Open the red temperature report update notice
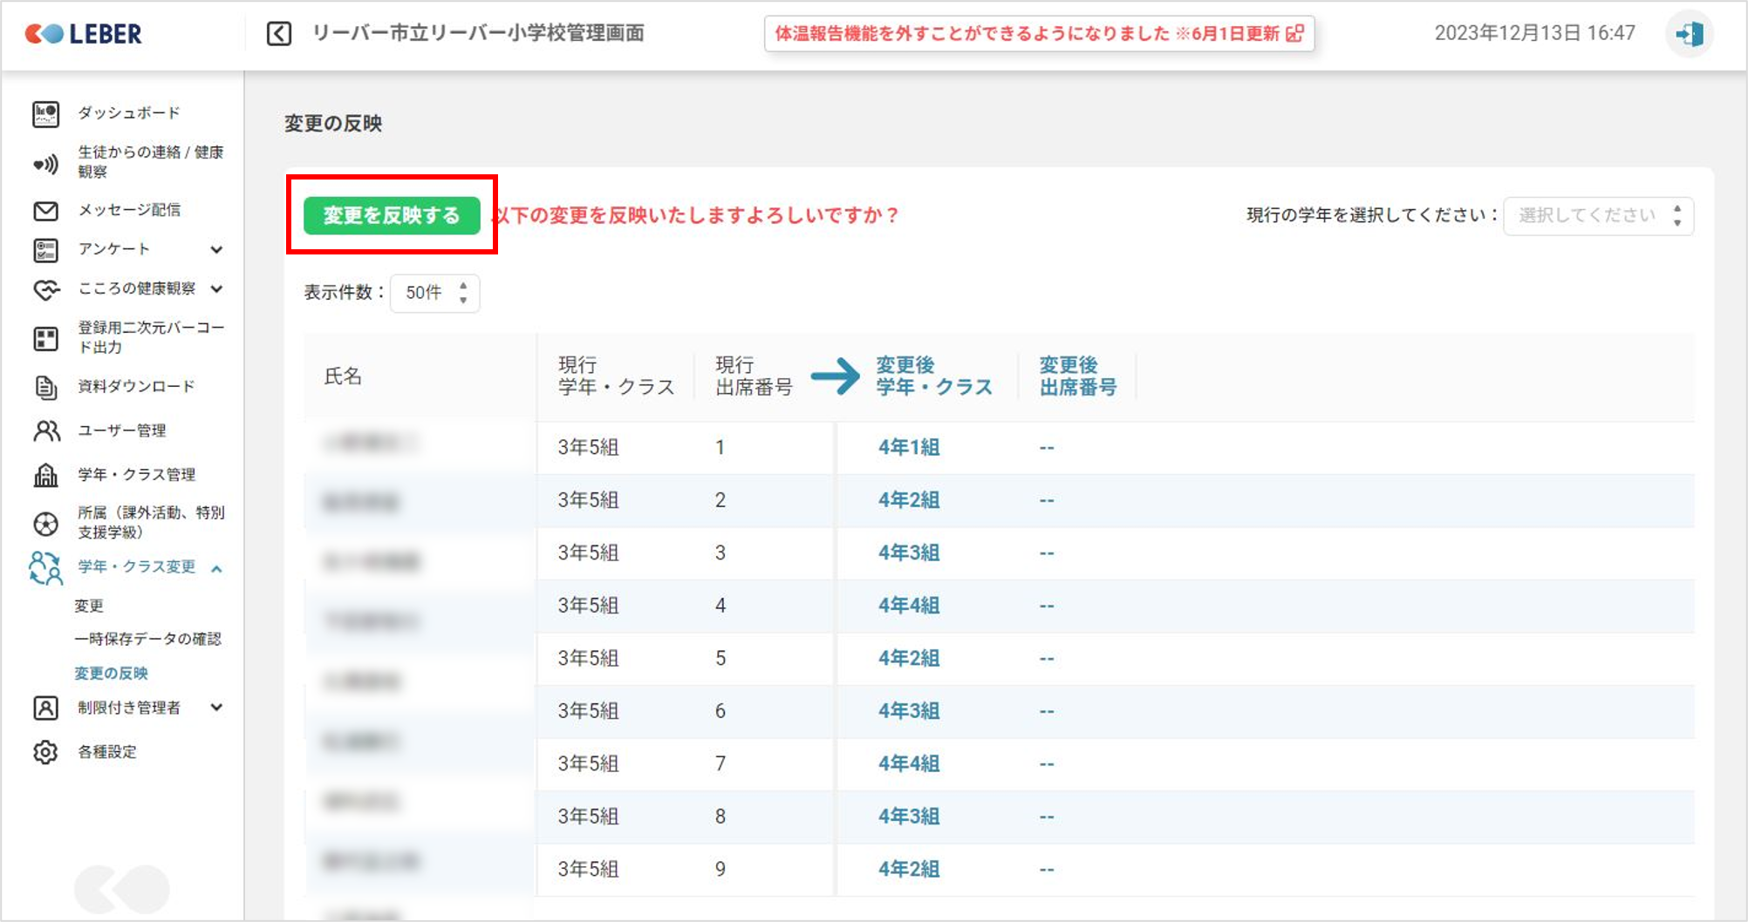 [1038, 34]
